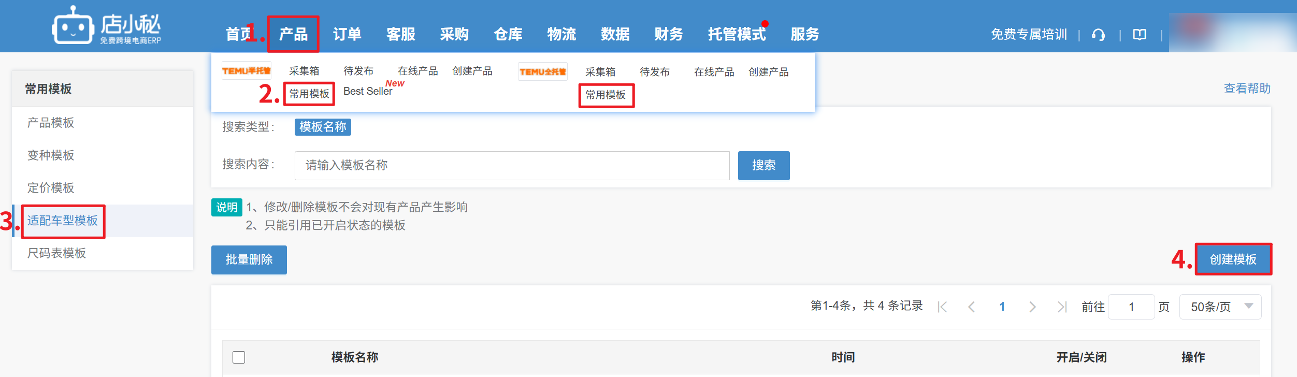Select 常用模板 under TEMU全托管

(606, 95)
